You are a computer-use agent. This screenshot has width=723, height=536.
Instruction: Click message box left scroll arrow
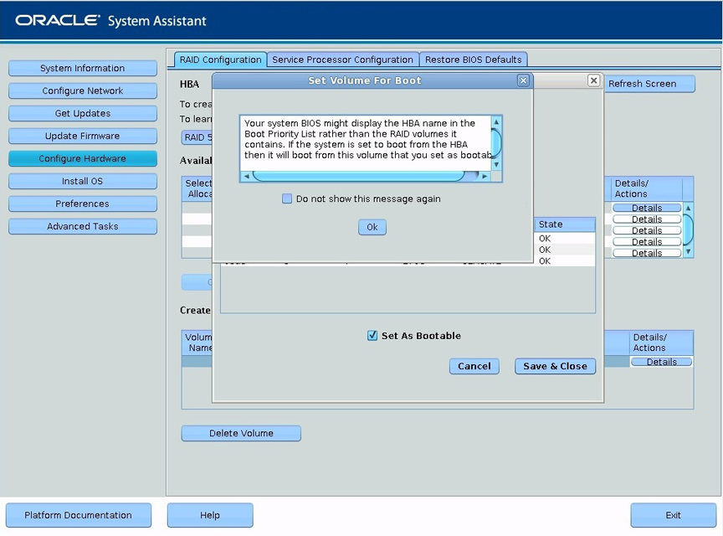(x=247, y=177)
